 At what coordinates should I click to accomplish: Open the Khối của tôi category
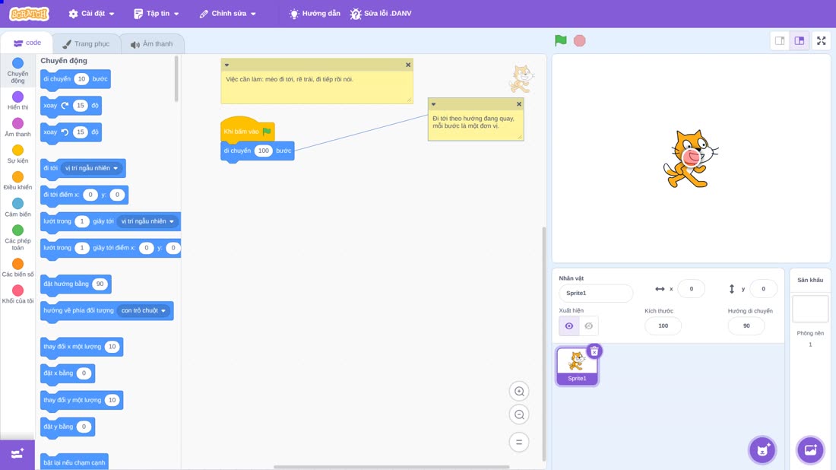tap(17, 294)
